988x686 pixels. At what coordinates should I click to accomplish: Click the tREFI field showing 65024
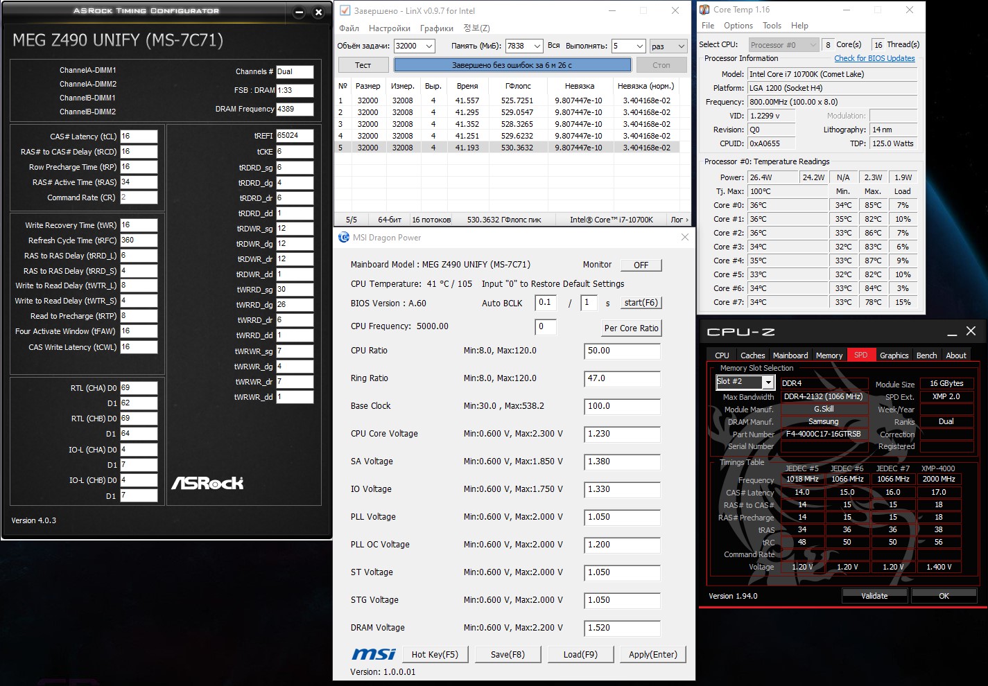[x=295, y=136]
